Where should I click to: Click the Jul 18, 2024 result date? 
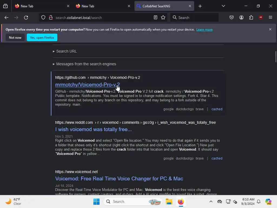[64, 186]
